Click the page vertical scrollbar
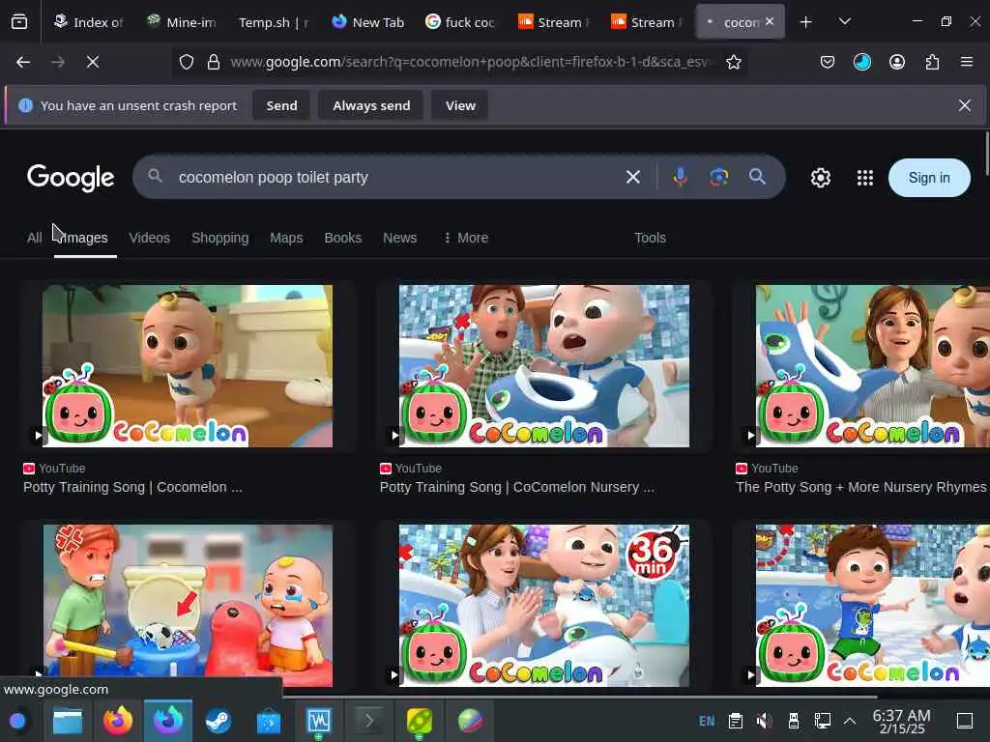Image resolution: width=990 pixels, height=742 pixels. pos(986,153)
